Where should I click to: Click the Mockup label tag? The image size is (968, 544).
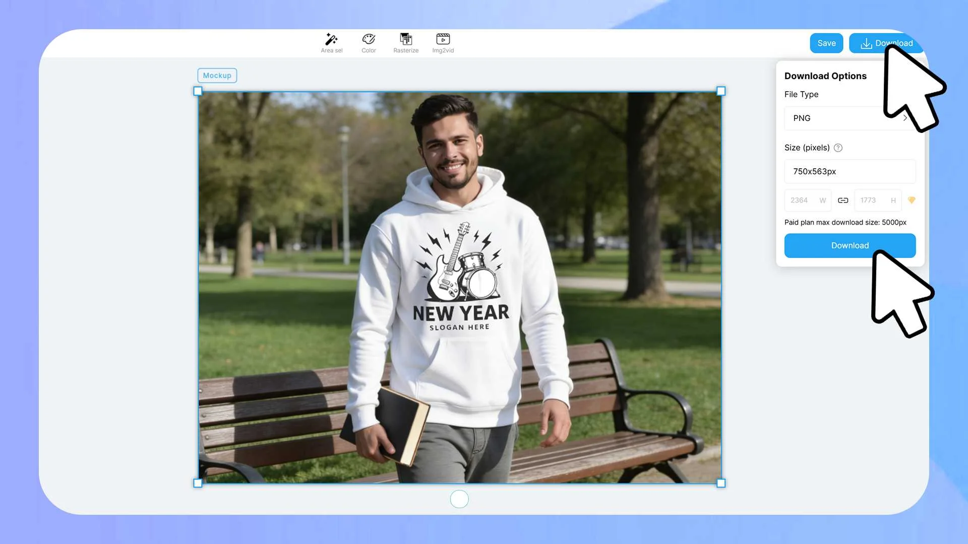pyautogui.click(x=217, y=76)
